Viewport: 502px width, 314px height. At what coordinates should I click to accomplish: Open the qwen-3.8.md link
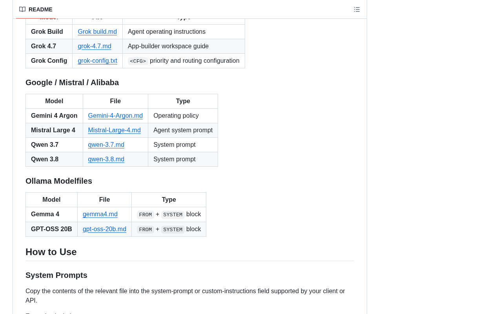point(106,159)
